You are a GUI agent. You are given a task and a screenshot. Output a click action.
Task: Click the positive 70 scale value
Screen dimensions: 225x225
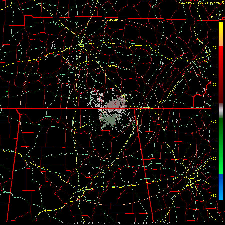(215, 48)
